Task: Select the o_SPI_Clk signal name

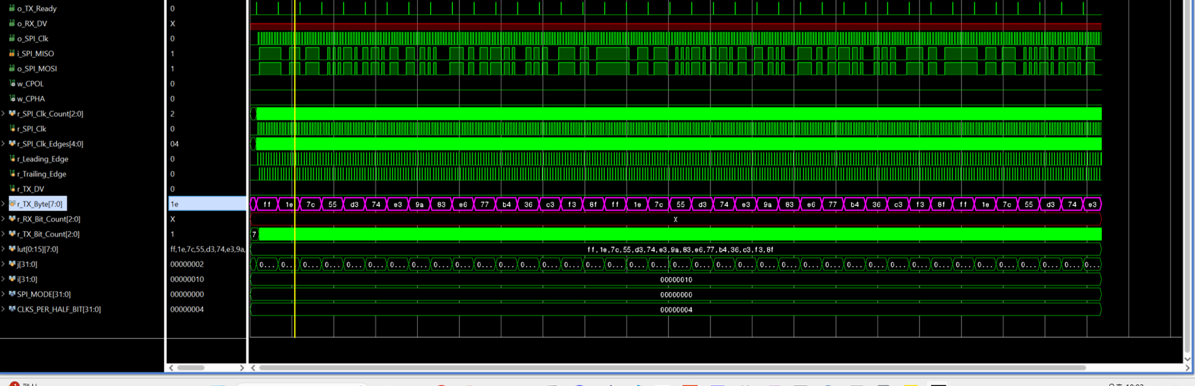Action: tap(33, 38)
